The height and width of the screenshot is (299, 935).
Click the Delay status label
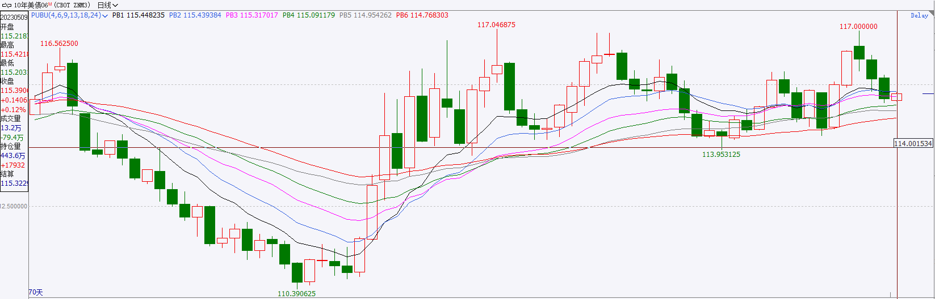click(x=919, y=16)
